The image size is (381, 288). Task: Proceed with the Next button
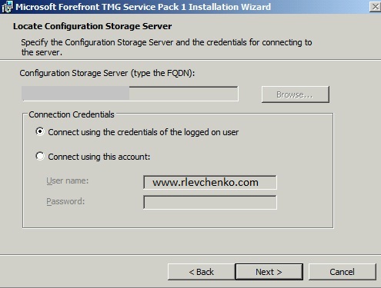(269, 272)
